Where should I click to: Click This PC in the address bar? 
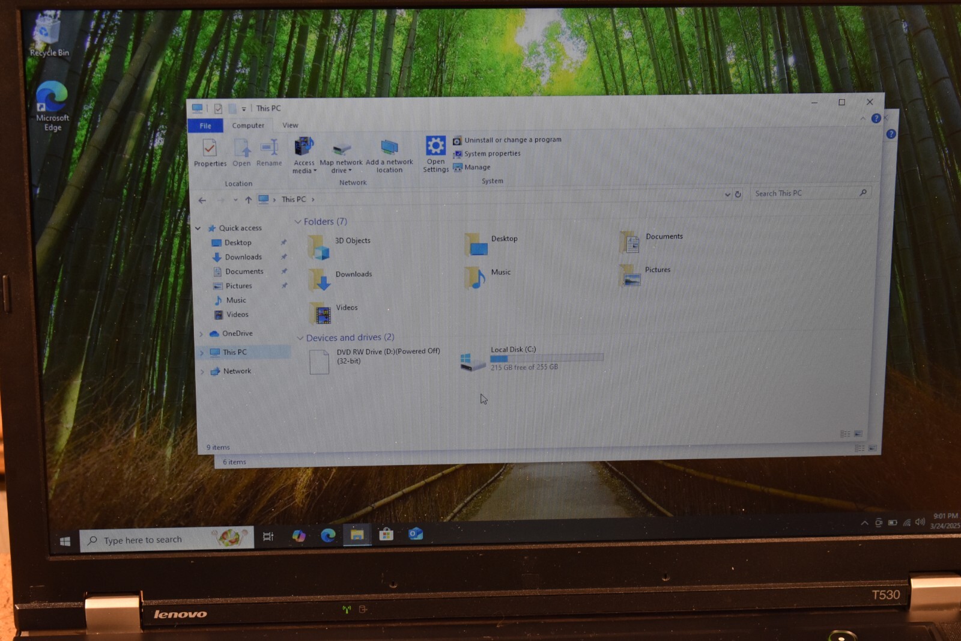click(294, 199)
